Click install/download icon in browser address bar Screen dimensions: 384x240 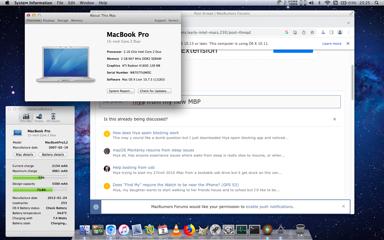click(x=295, y=32)
